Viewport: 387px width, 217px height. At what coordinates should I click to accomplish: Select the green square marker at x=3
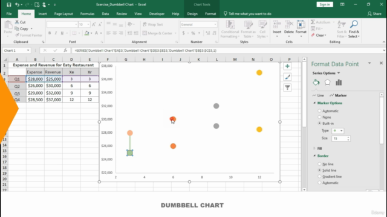[130, 153]
